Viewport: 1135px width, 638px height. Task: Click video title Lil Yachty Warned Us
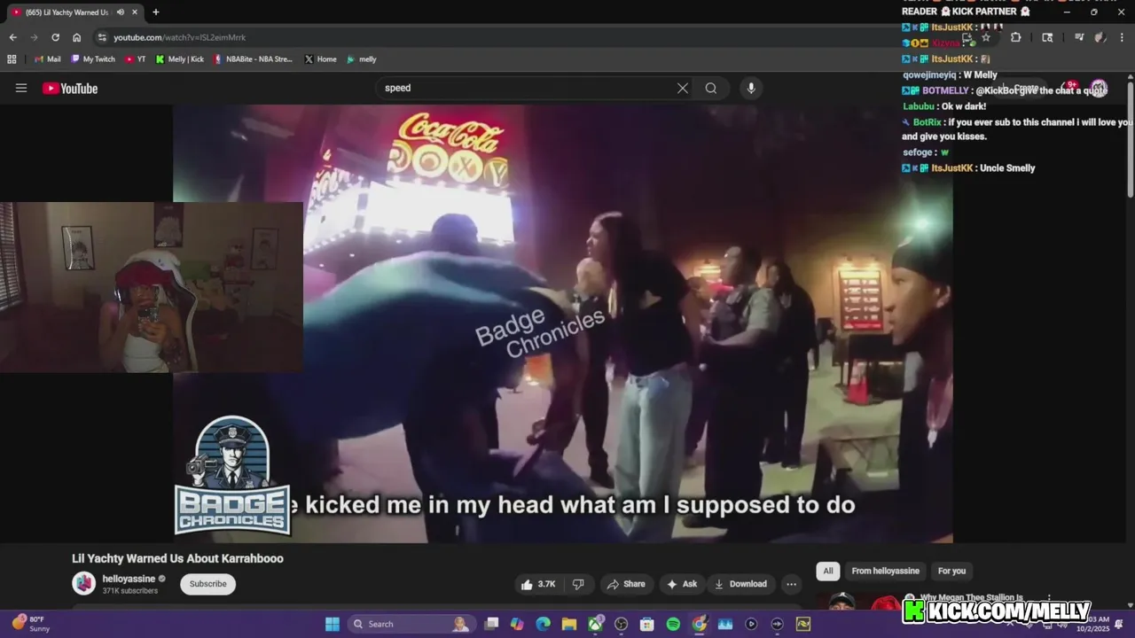[x=177, y=558]
